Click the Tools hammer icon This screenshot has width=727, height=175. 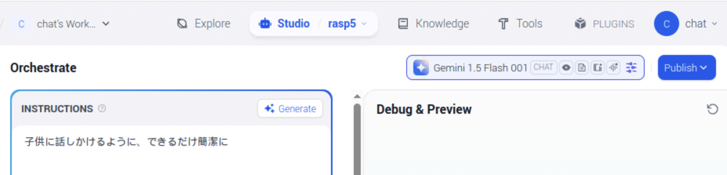(x=503, y=24)
